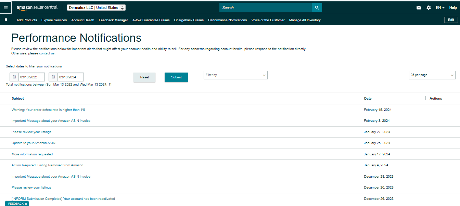
Task: Click the search magnifier button
Action: click(317, 8)
